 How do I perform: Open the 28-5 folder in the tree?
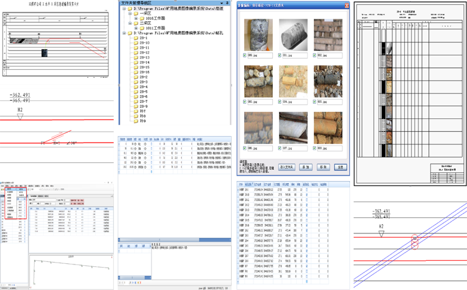coord(143,91)
